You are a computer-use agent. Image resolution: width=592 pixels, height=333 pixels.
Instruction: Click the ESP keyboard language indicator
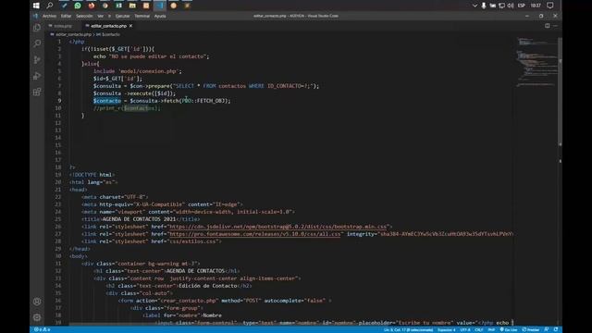click(x=522, y=6)
